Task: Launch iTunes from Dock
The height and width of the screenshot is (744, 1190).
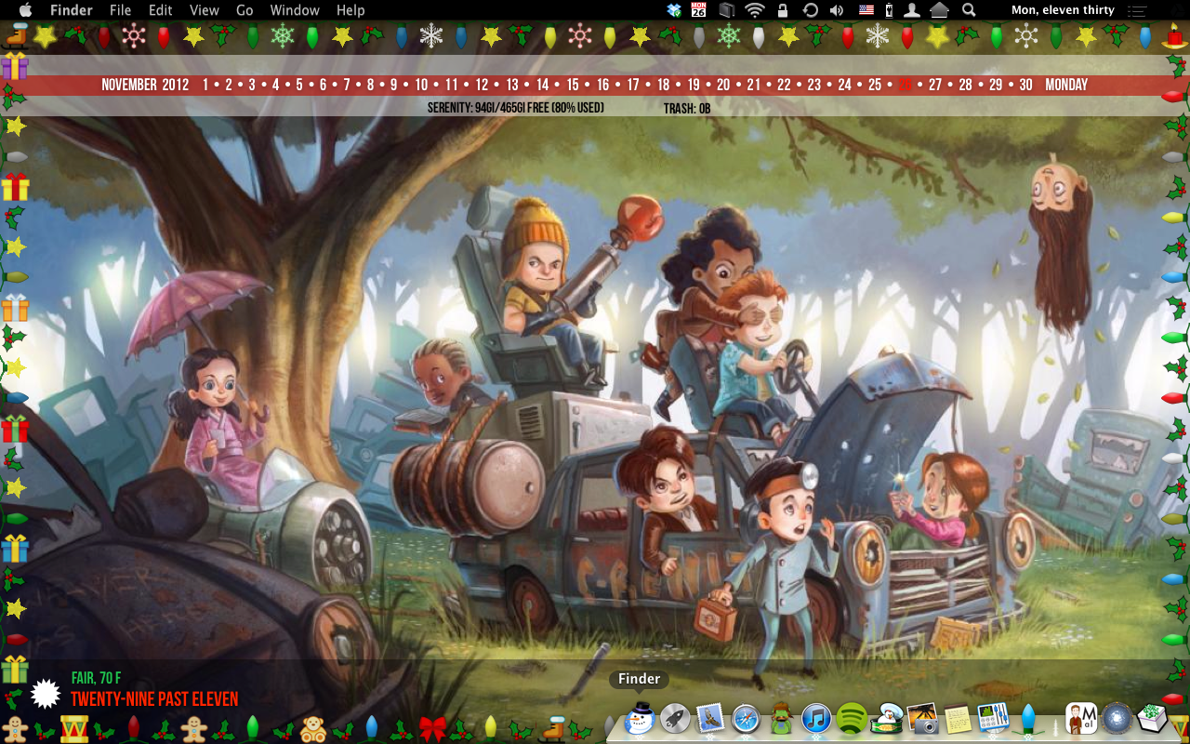Action: [x=816, y=719]
